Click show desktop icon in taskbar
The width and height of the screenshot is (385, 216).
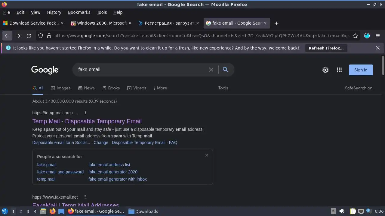pos(61,211)
